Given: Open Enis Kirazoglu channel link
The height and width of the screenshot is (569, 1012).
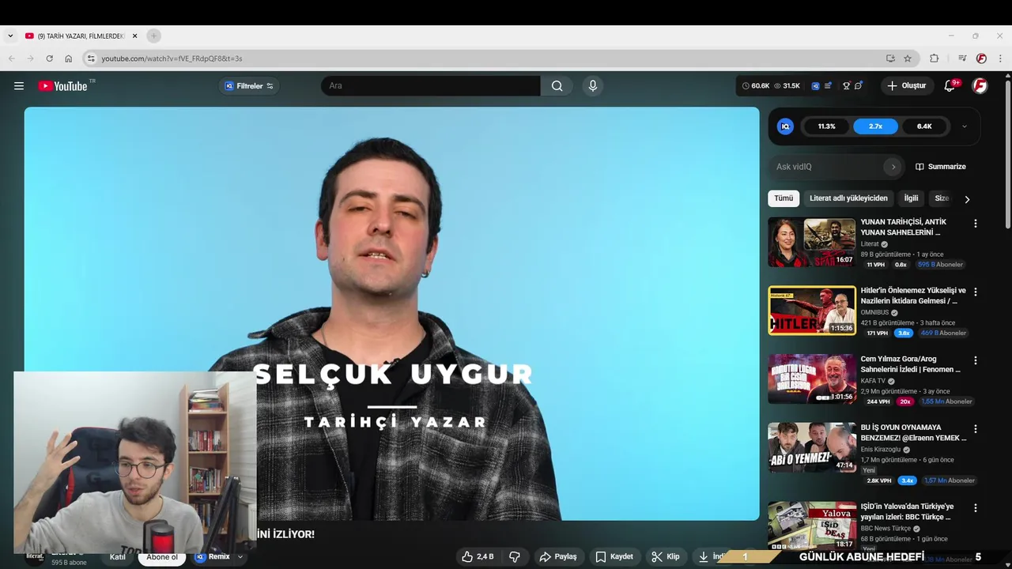Looking at the screenshot, I should coord(881,450).
